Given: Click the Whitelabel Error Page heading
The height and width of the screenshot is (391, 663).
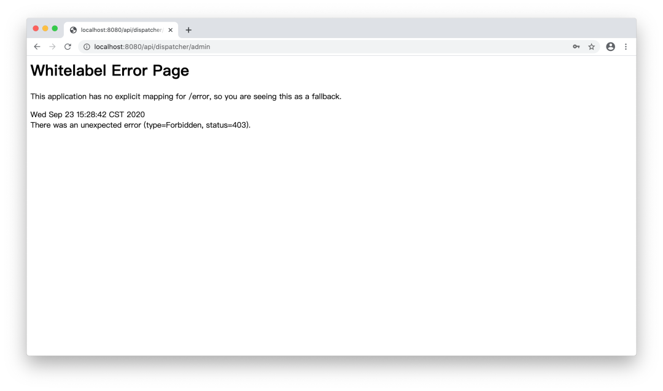Looking at the screenshot, I should click(x=110, y=71).
